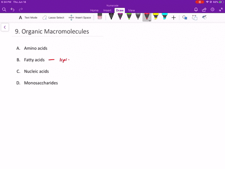This screenshot has width=225, height=169.
Task: Activate the Lasso Select tool
Action: (53, 18)
